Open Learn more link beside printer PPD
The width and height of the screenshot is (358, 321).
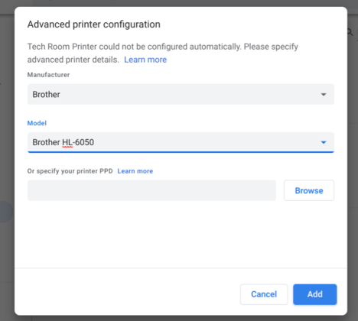point(135,171)
